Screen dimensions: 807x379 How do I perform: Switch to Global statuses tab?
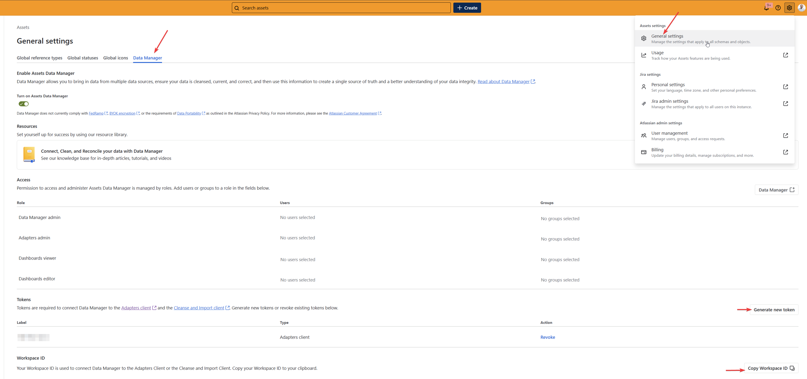pyautogui.click(x=83, y=58)
